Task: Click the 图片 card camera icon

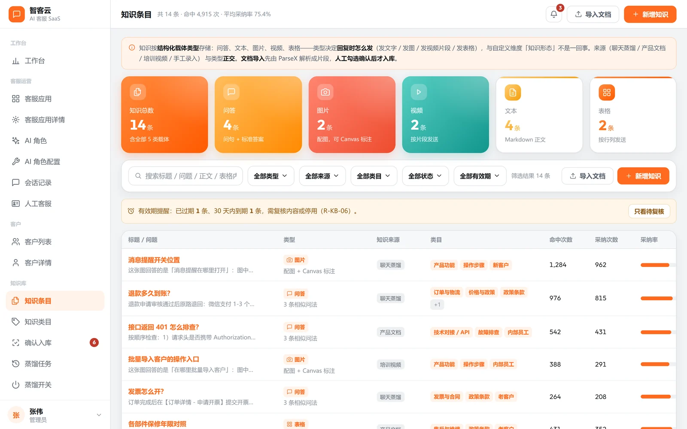Action: [325, 92]
